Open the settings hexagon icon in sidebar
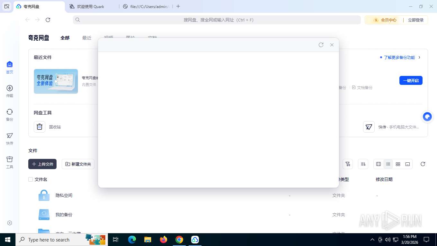 (10, 223)
